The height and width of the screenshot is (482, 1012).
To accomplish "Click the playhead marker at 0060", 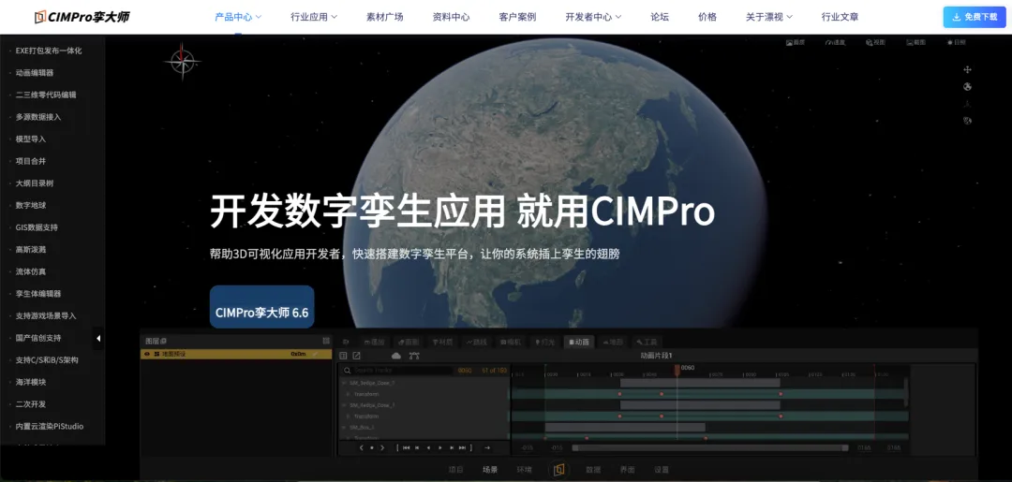I will coord(677,370).
